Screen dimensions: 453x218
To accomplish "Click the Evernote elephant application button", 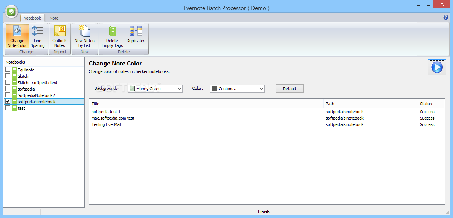I will (x=11, y=12).
